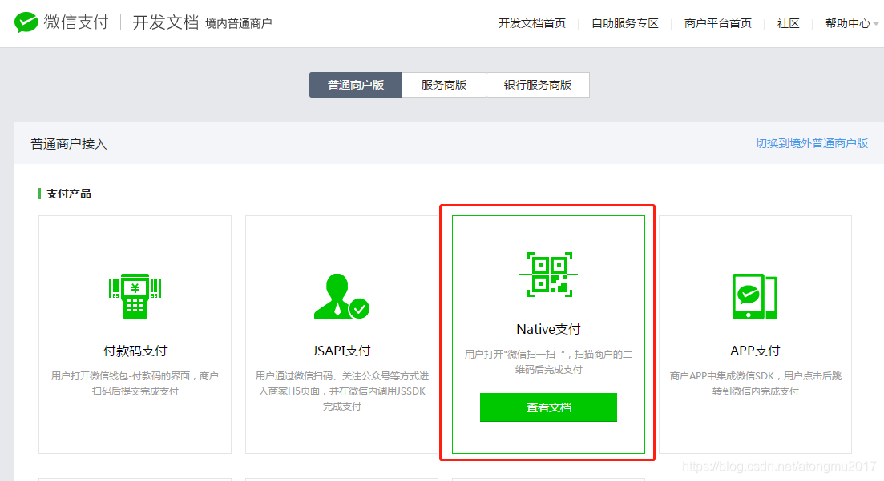884x481 pixels.
Task: Switch to the 服务商版 tab
Action: click(444, 85)
